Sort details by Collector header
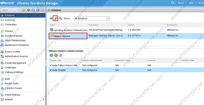 [163, 60]
